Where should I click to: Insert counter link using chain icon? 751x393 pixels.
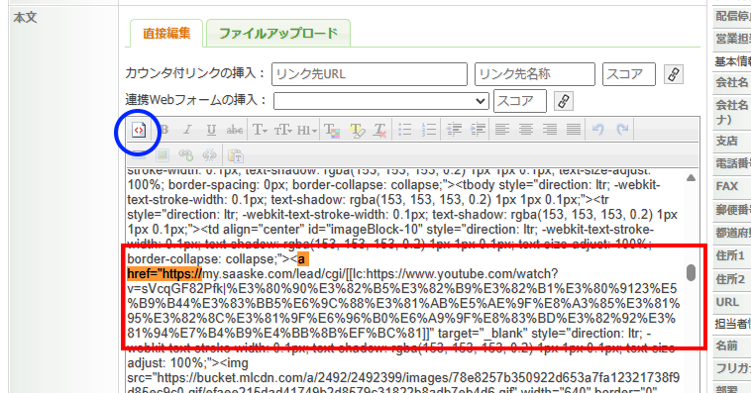(674, 74)
